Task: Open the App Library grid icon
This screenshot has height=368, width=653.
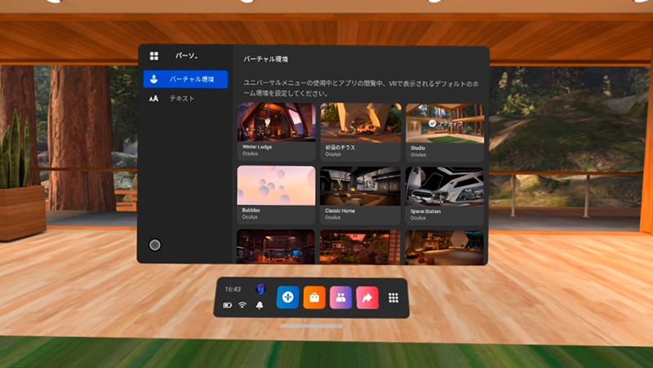Action: click(393, 298)
